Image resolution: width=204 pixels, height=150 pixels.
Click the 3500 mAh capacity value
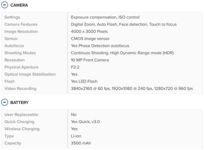pyautogui.click(x=81, y=143)
